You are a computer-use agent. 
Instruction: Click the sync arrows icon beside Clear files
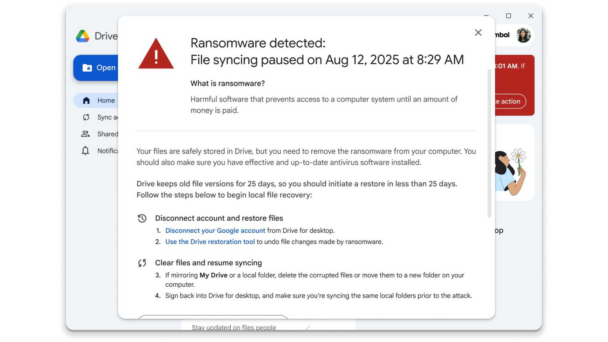[142, 263]
